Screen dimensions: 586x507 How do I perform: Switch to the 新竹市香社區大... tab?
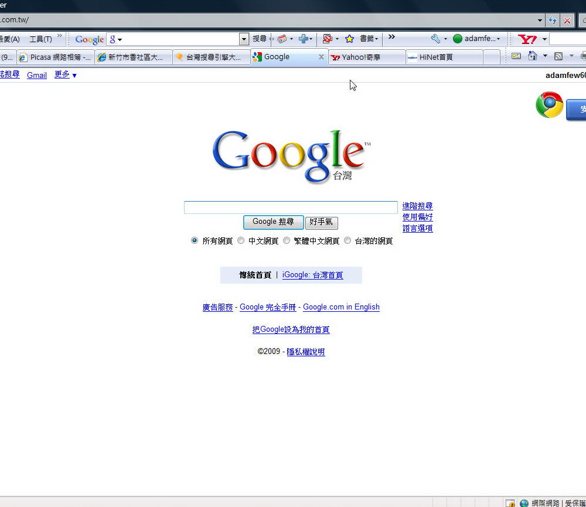(134, 57)
